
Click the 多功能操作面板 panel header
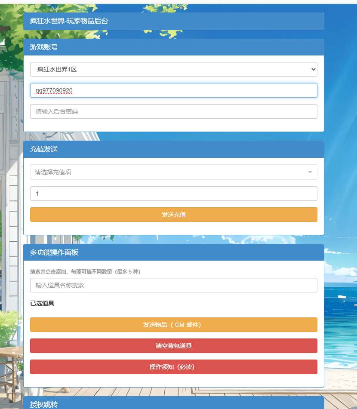(173, 252)
